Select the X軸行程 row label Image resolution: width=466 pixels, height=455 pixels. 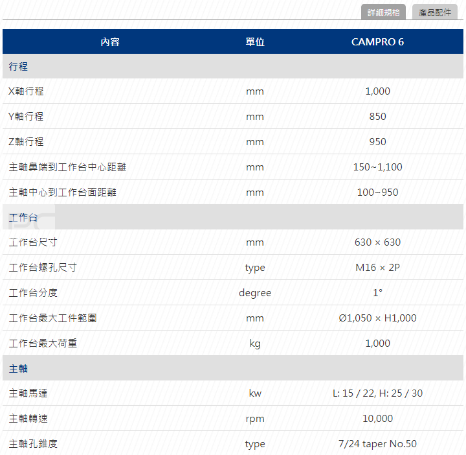coord(26,91)
